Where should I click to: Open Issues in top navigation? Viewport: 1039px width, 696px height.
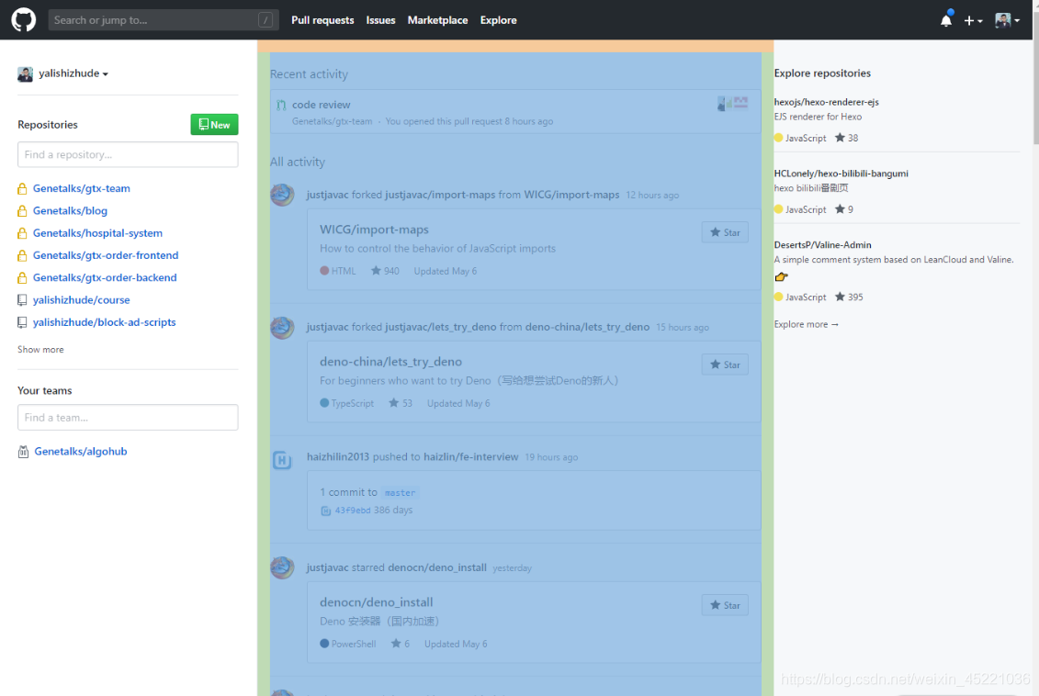[x=380, y=20]
